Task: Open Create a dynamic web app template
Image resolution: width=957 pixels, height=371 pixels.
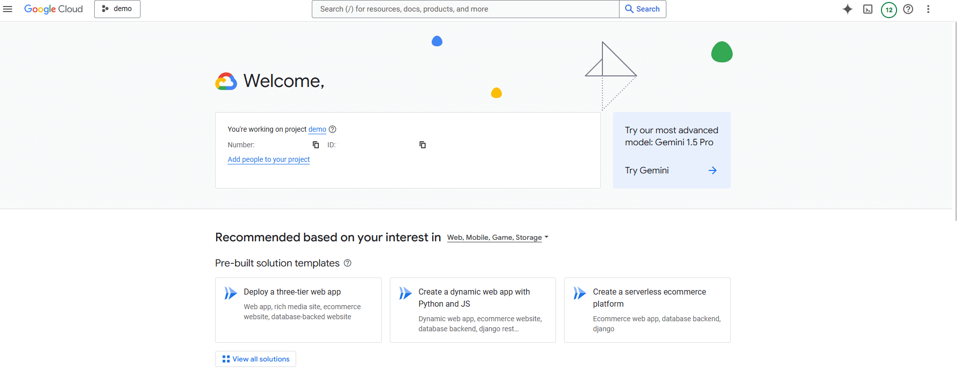Action: click(x=473, y=310)
